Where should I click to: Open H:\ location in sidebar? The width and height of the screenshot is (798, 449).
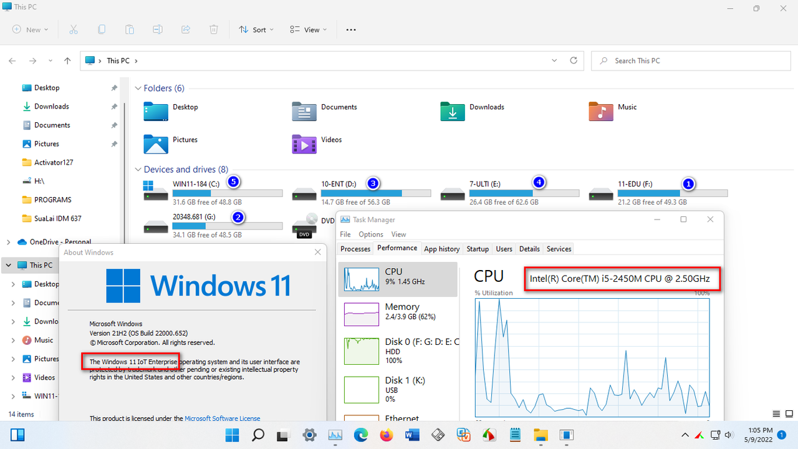39,181
